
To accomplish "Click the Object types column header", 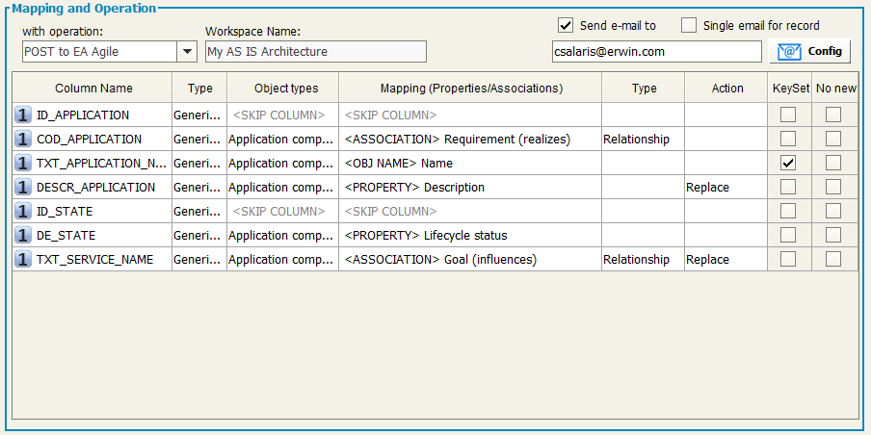I will (286, 89).
